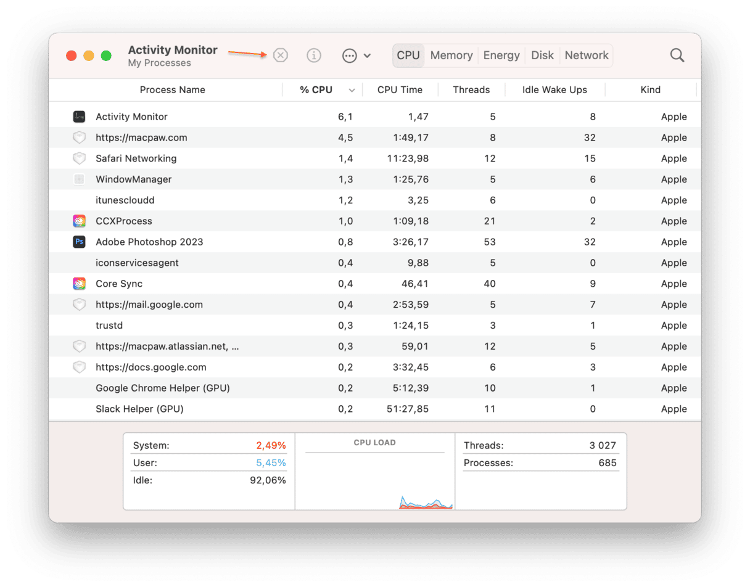This screenshot has height=587, width=750.
Task: Open the process info (i) button
Action: 314,55
